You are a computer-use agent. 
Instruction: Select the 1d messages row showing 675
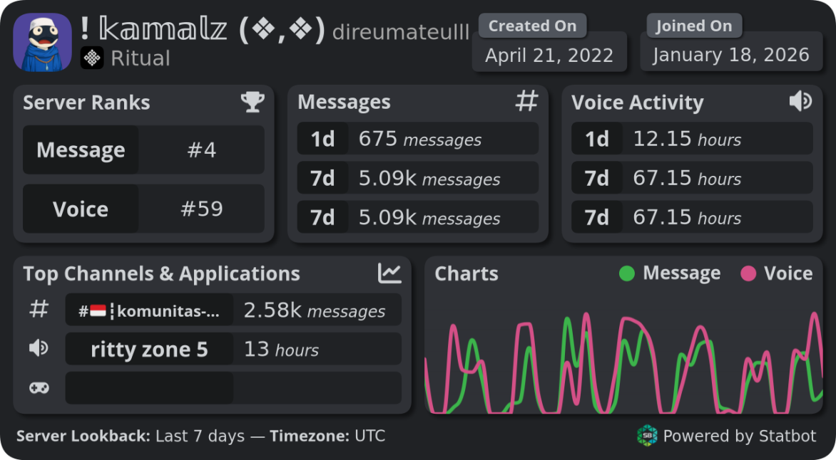[417, 140]
